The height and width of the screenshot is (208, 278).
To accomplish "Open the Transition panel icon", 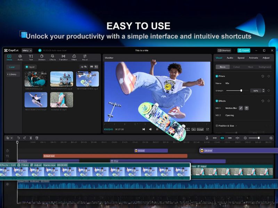I will tap(63, 56).
